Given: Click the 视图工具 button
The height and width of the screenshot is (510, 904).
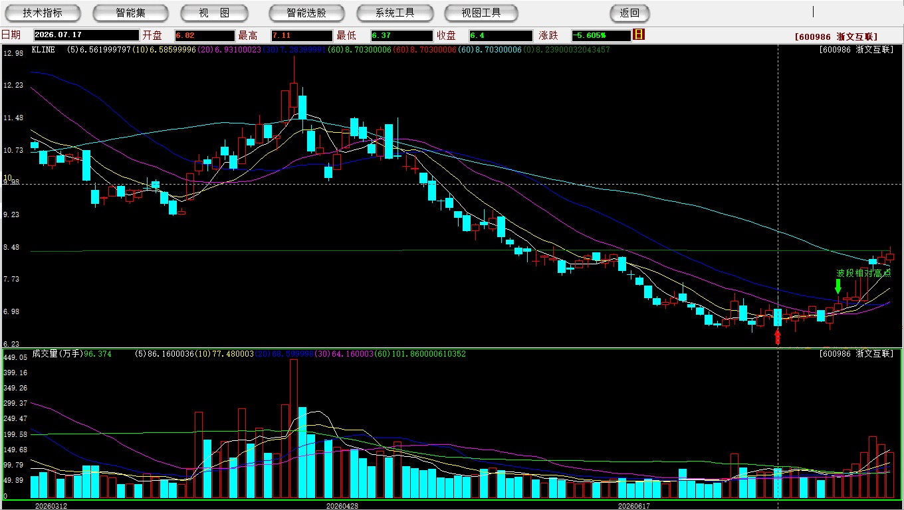Looking at the screenshot, I should (482, 13).
